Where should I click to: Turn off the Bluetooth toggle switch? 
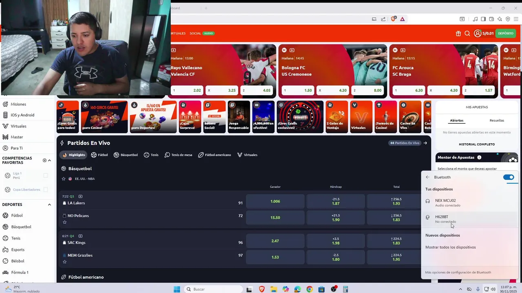coord(509,177)
